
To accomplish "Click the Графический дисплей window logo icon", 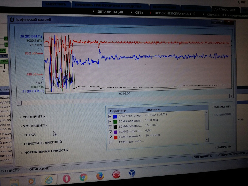I will click(12, 19).
